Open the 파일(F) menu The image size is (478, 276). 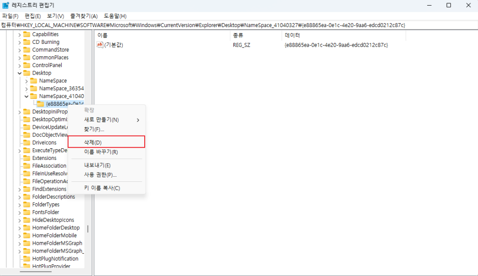10,16
